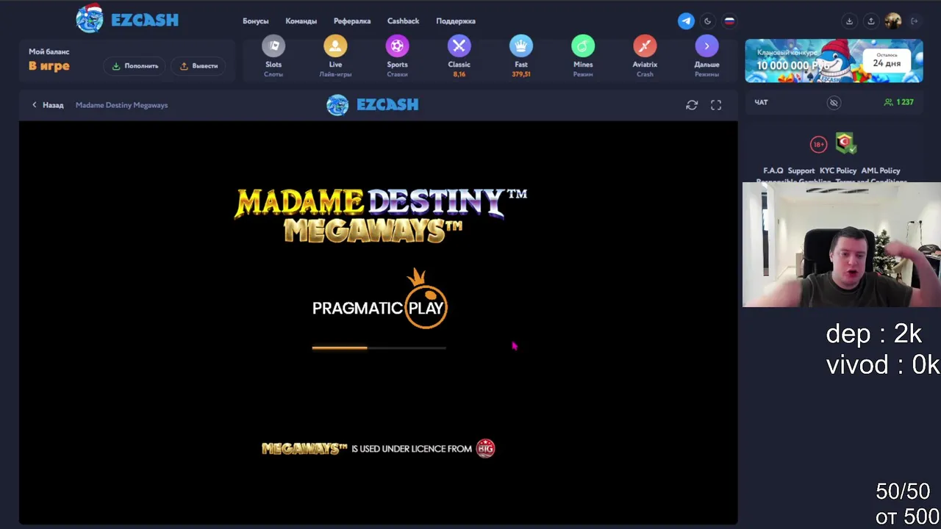
Task: Click the game loading progress bar
Action: (x=379, y=348)
